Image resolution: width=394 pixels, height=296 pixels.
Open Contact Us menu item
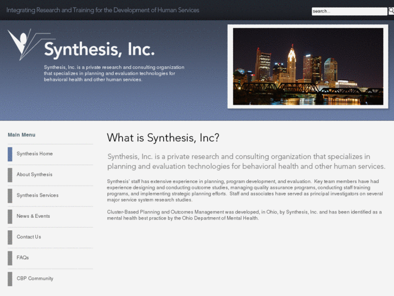point(50,237)
